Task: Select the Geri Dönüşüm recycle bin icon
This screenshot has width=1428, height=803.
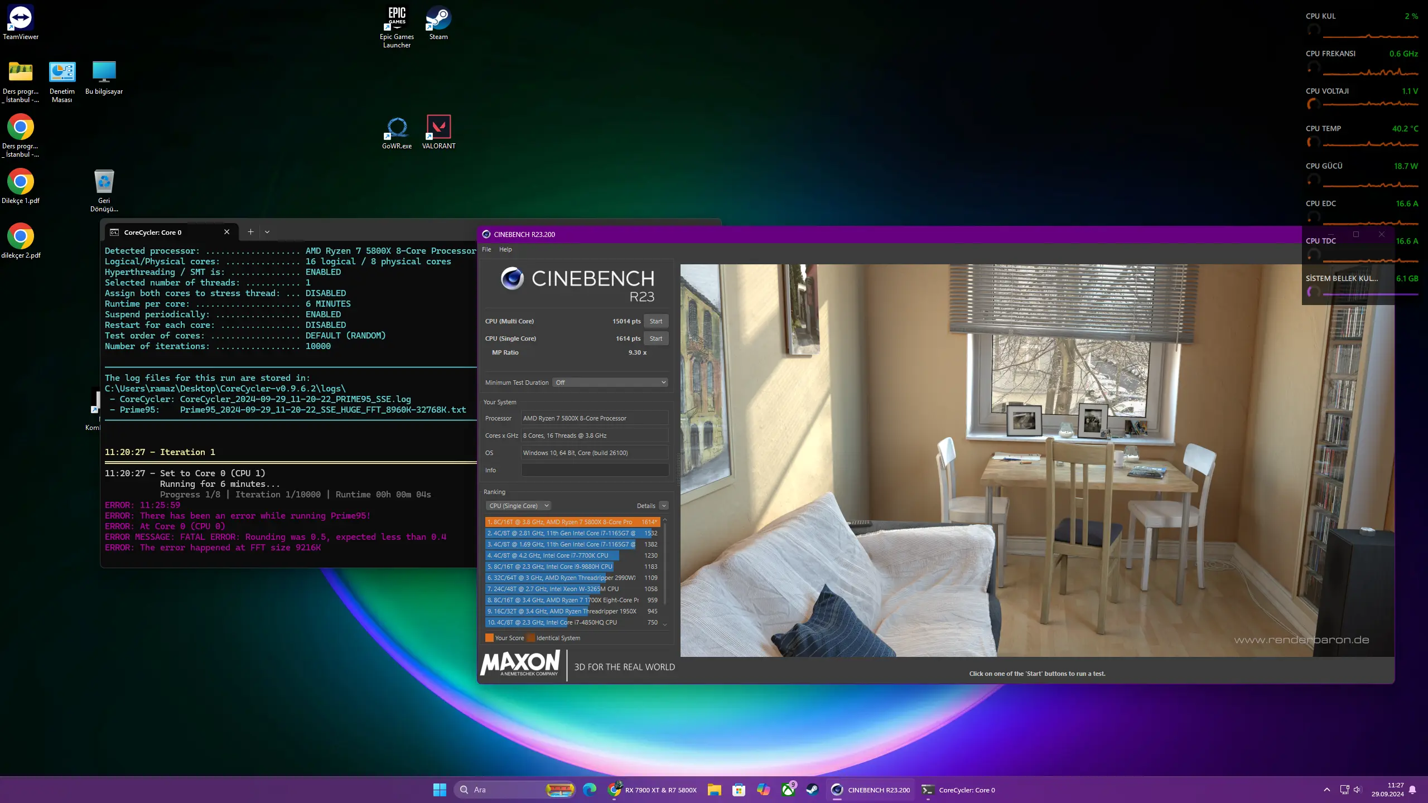Action: coord(104,191)
